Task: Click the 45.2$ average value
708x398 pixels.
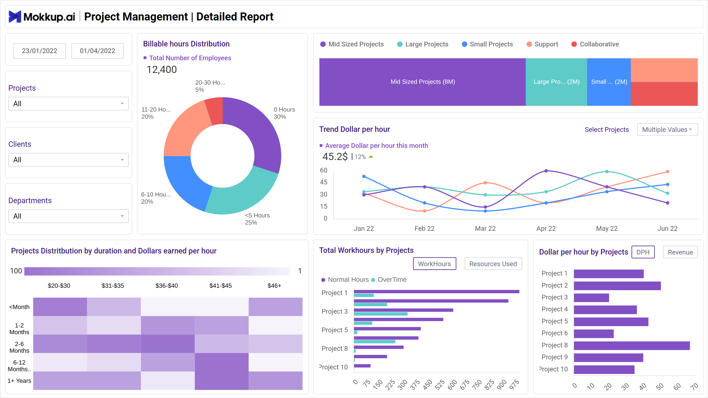Action: coord(335,157)
